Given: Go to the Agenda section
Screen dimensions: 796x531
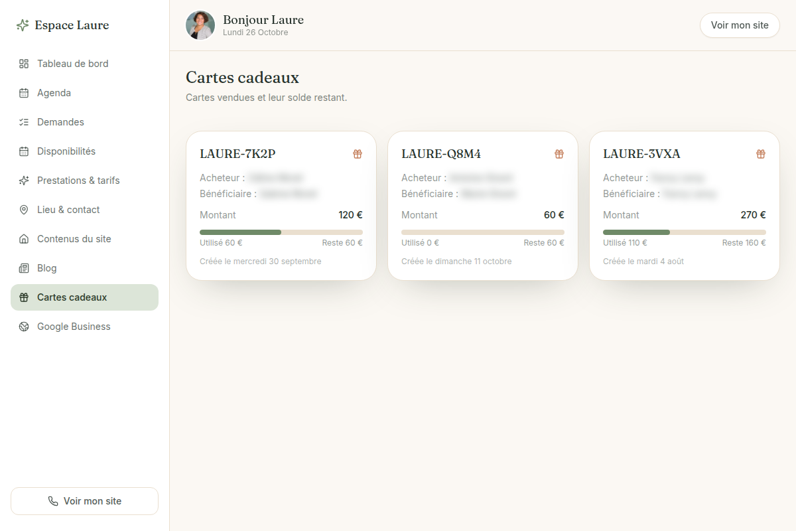Looking at the screenshot, I should point(84,93).
